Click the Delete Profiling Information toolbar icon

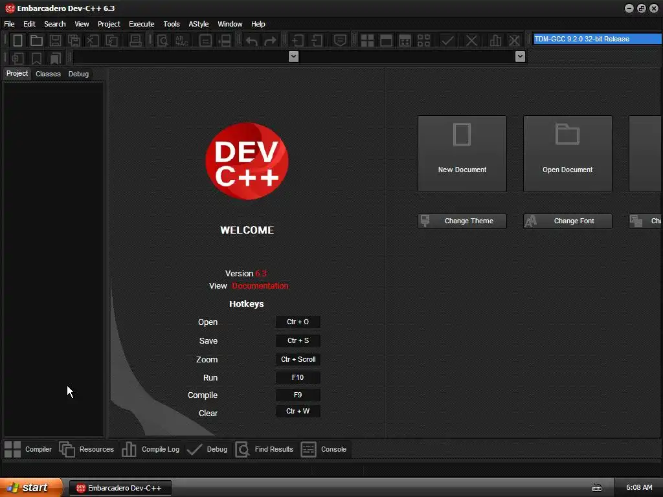(x=514, y=41)
